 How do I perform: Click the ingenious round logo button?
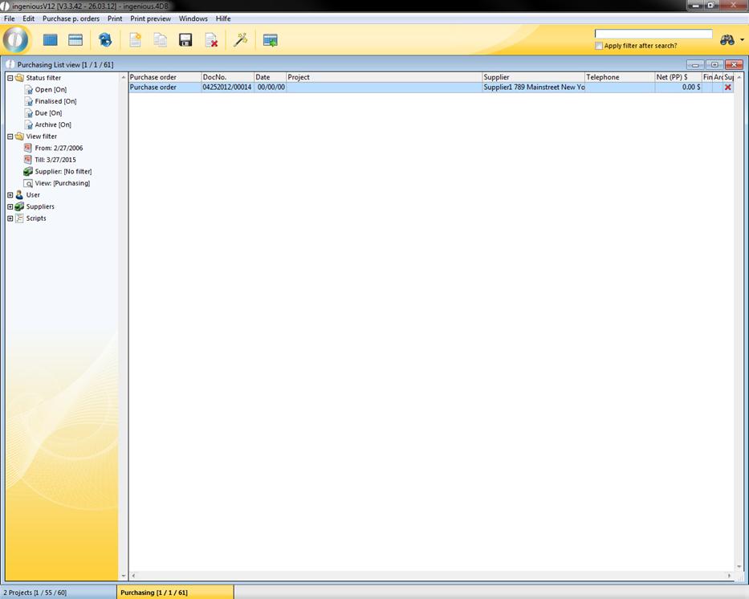click(16, 39)
